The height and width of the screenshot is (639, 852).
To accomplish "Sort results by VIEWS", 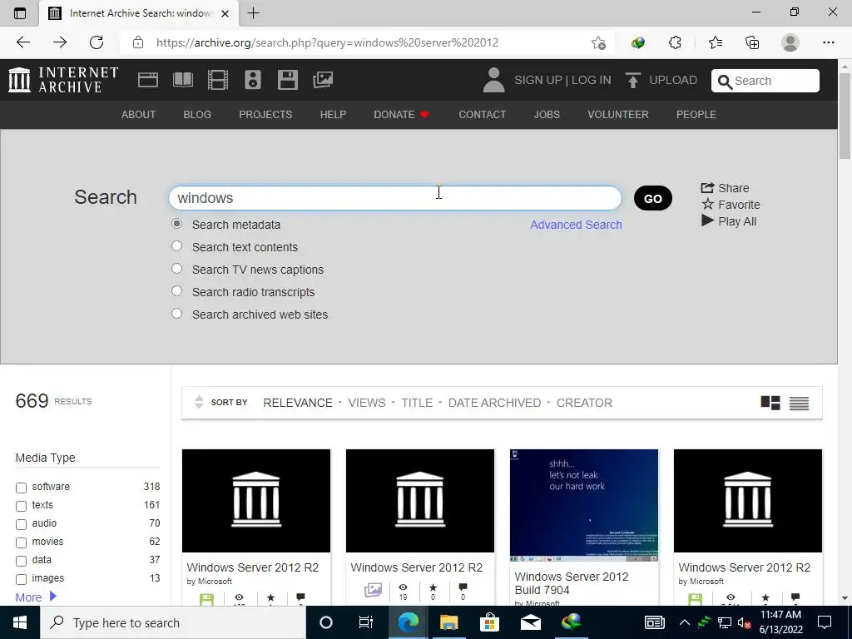I will pos(367,403).
